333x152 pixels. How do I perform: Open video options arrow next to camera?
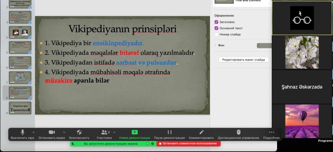pyautogui.click(x=64, y=132)
